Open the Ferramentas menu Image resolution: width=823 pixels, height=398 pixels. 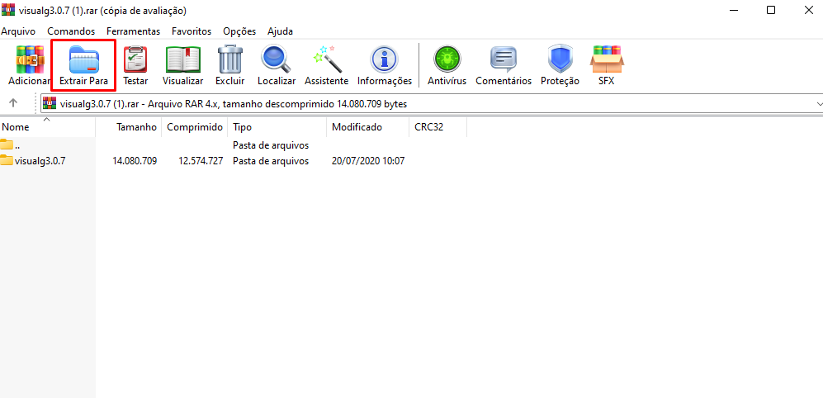point(134,31)
